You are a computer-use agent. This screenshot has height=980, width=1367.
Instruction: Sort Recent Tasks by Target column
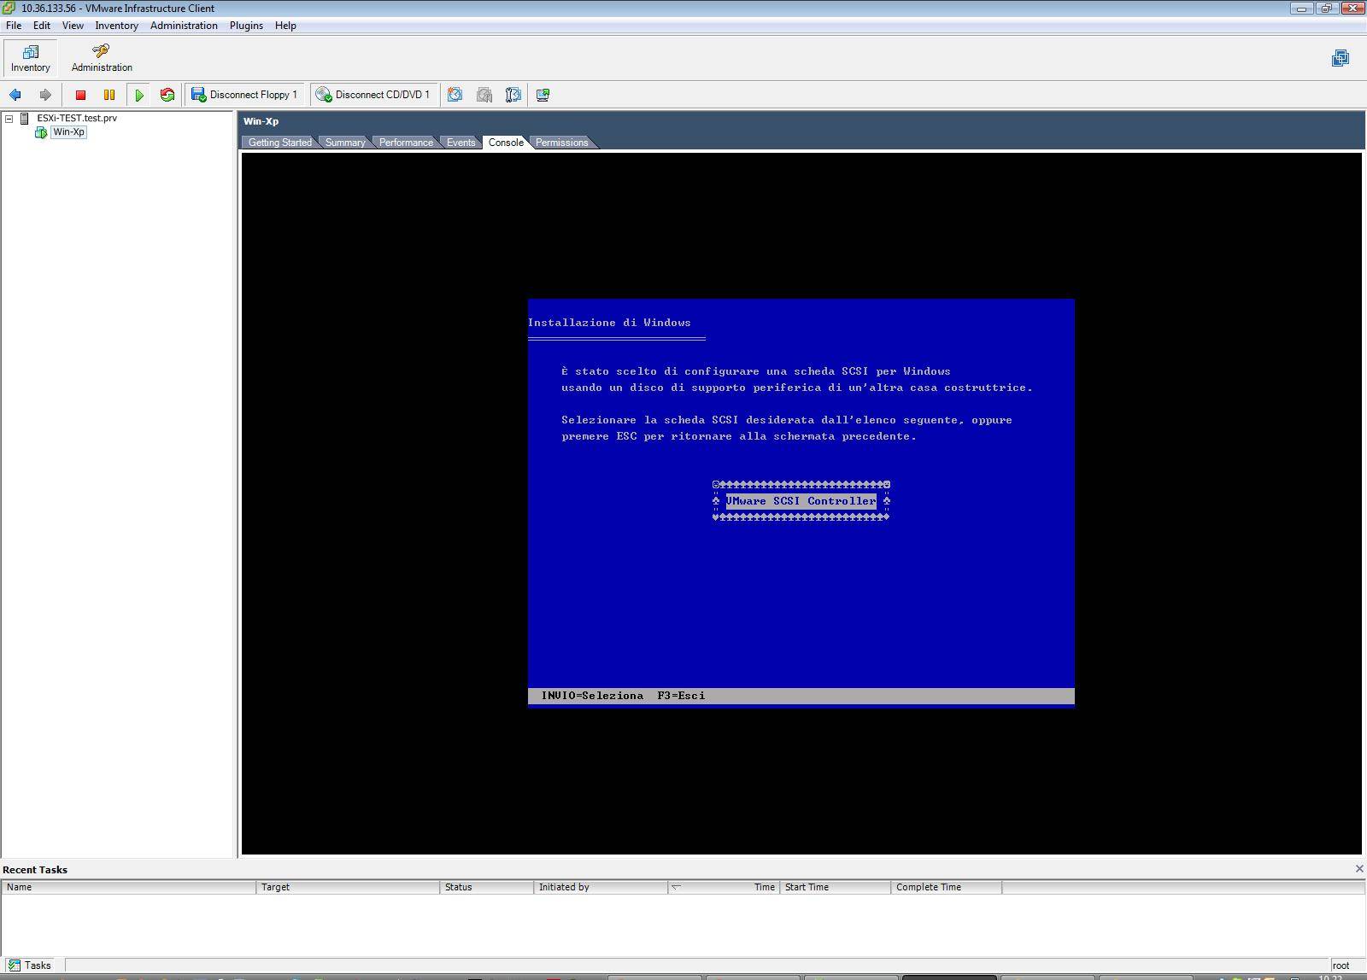pos(348,887)
